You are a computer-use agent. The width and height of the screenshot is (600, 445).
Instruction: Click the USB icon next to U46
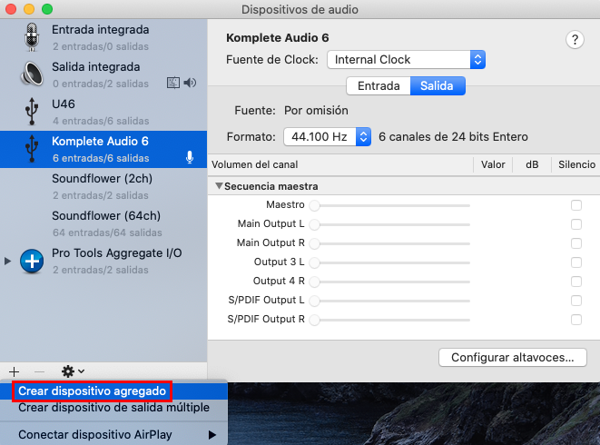(32, 112)
